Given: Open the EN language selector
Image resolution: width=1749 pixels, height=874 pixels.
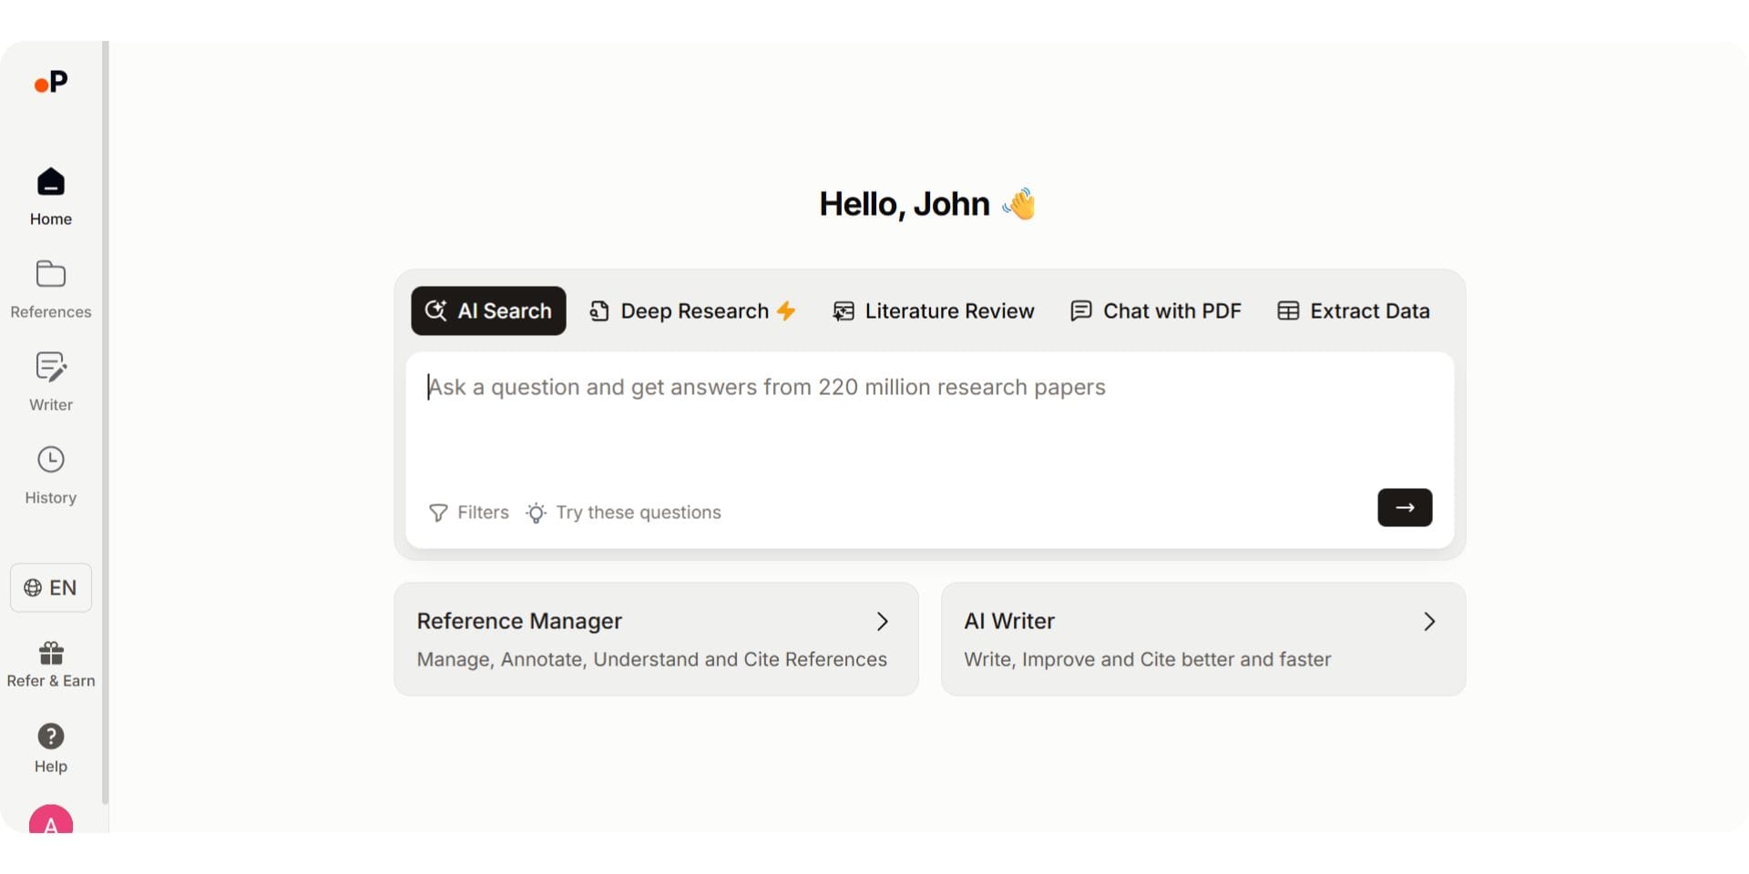Looking at the screenshot, I should [51, 587].
